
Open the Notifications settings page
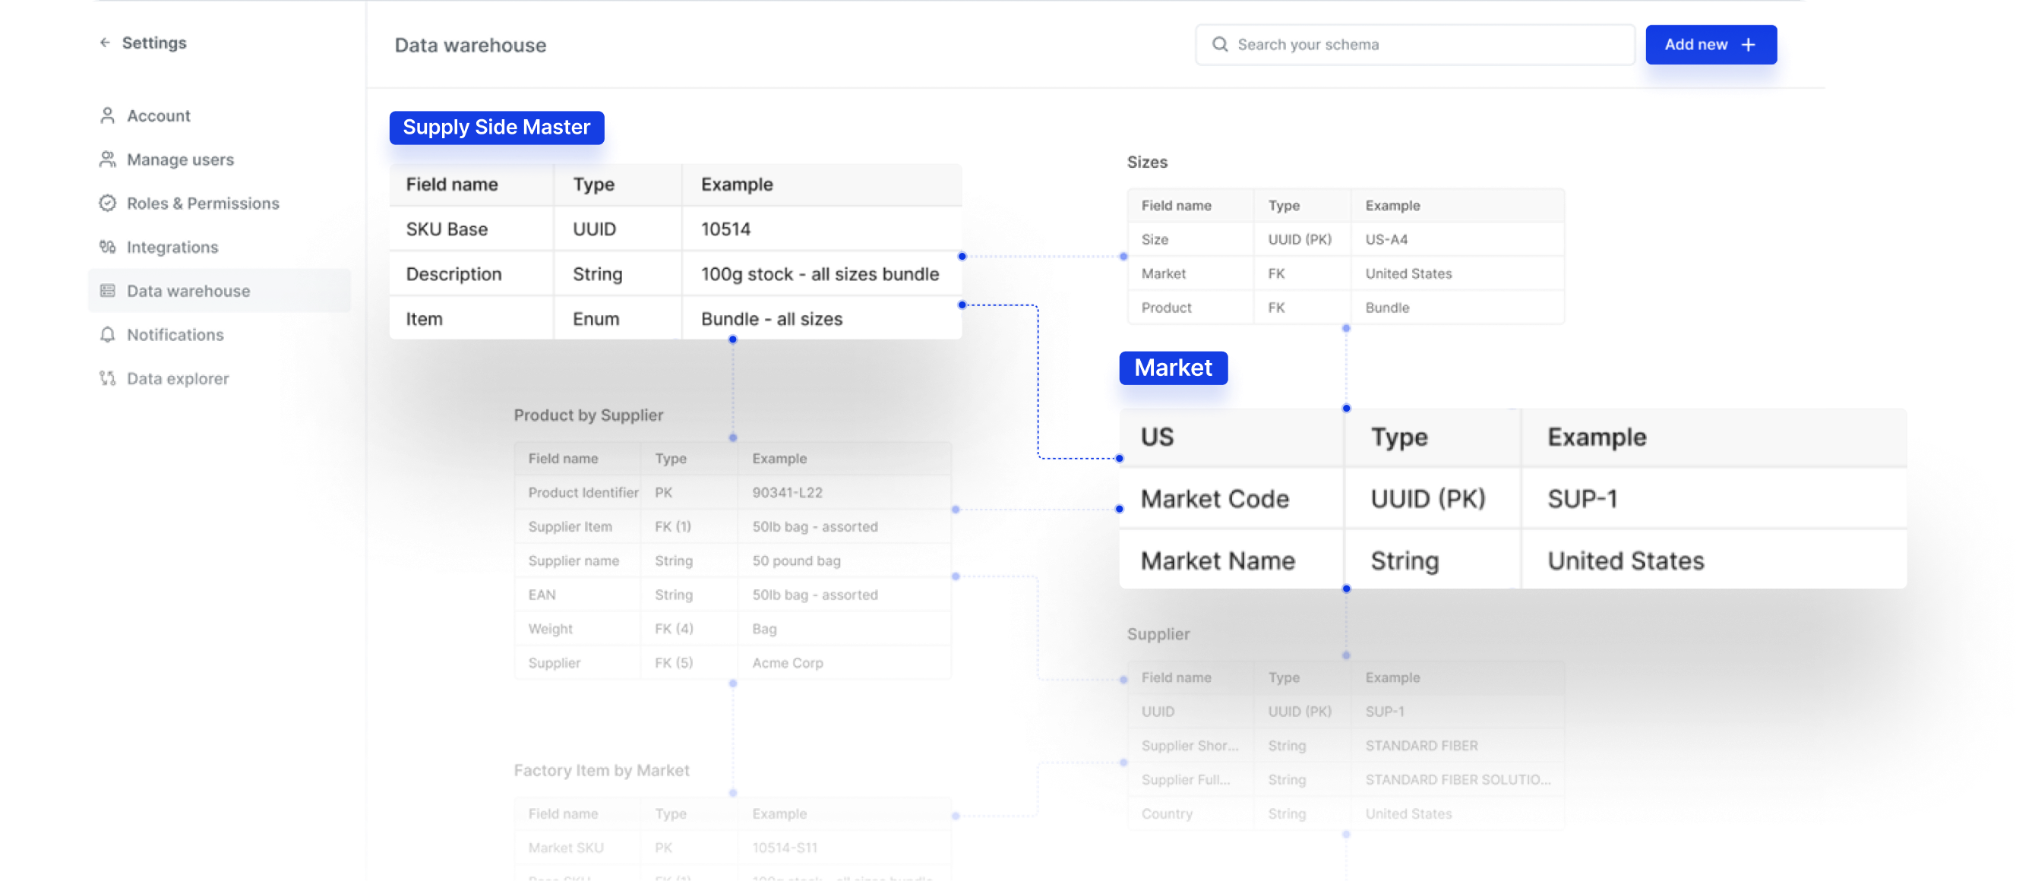(x=175, y=335)
